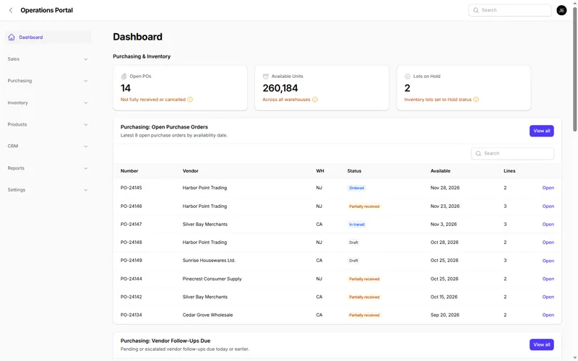578x361 pixels.
Task: Click the Ordered status badge for PO-24145
Action: pyautogui.click(x=356, y=188)
